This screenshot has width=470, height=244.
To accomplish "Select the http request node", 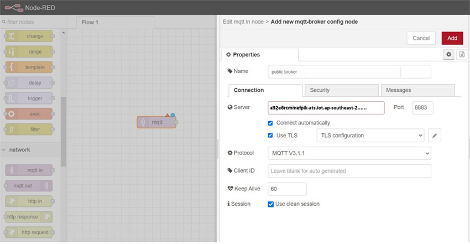I will (29, 232).
